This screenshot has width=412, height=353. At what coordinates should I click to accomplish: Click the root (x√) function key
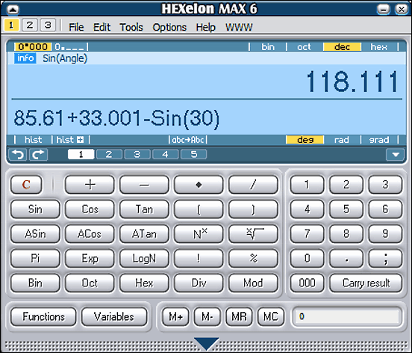click(253, 233)
